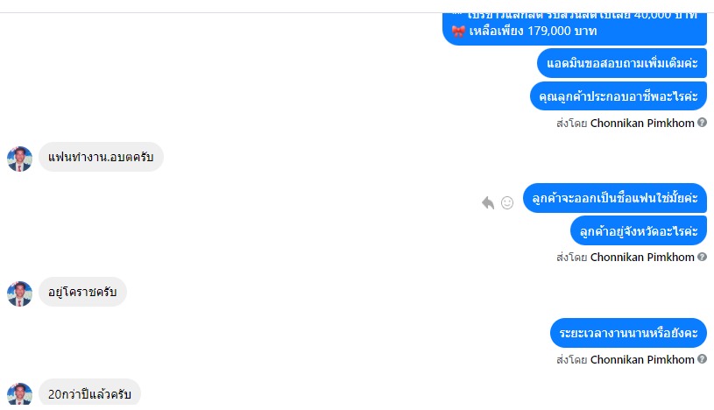Open the Chonnikan Pimkhom sender name under the occupation question
The width and height of the screenshot is (714, 410).
tap(642, 123)
